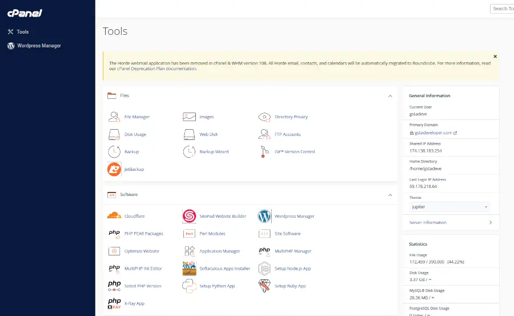Image resolution: width=514 pixels, height=316 pixels.
Task: Click the Files section header
Action: tap(250, 96)
